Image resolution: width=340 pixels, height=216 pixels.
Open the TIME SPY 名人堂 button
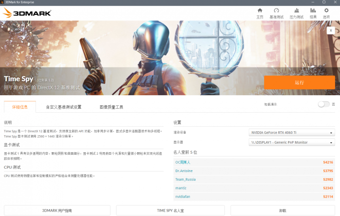coord(170,211)
